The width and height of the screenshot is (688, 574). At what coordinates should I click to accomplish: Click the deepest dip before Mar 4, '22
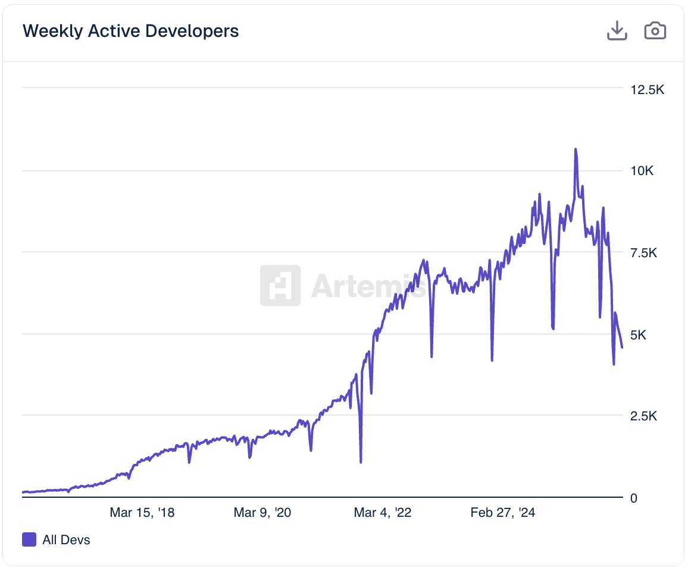click(x=361, y=461)
